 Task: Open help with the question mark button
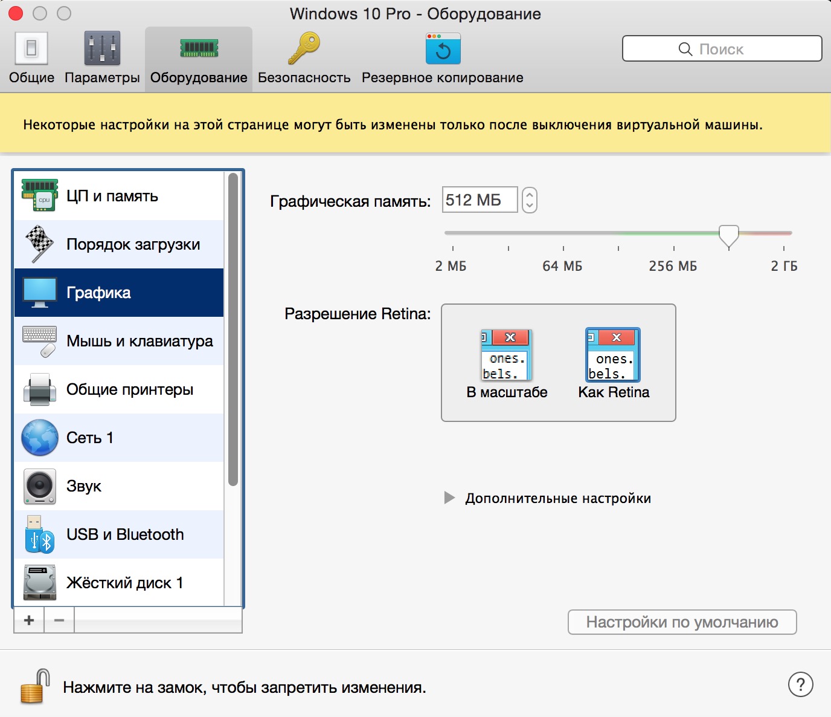pos(800,685)
